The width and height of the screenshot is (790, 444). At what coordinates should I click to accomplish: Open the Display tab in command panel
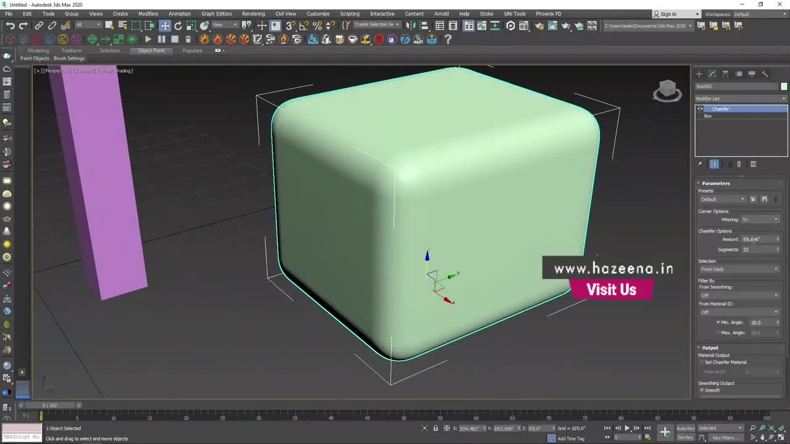point(752,74)
